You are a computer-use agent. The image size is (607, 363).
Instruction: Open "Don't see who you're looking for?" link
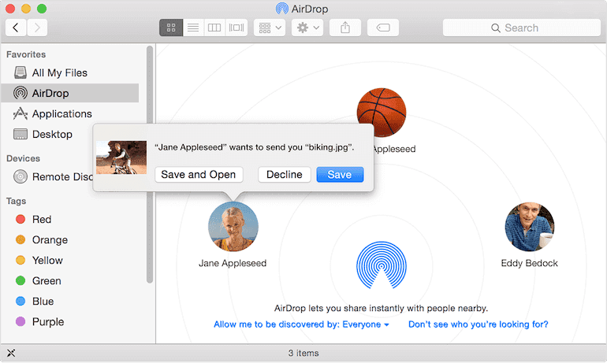click(x=478, y=324)
